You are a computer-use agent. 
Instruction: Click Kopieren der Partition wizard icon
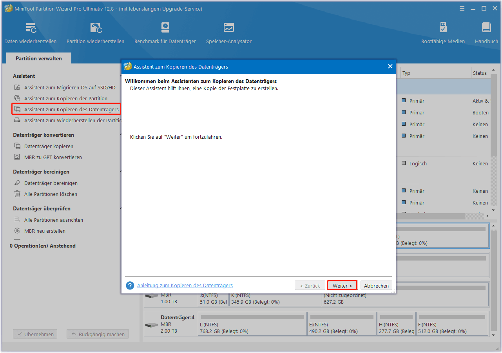[x=17, y=98]
